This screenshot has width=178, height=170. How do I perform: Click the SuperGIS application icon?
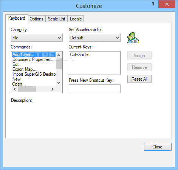pyautogui.click(x=133, y=38)
